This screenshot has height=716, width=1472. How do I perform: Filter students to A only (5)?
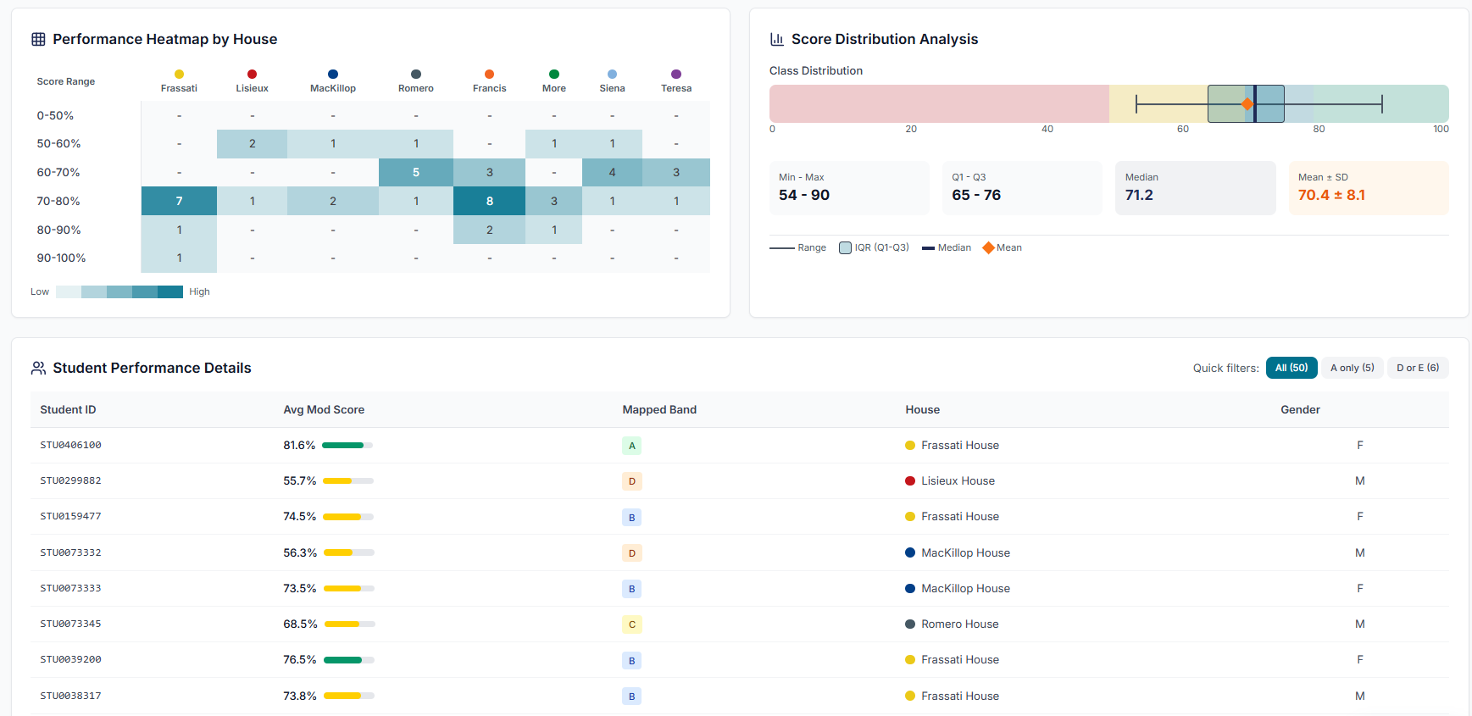(1353, 368)
